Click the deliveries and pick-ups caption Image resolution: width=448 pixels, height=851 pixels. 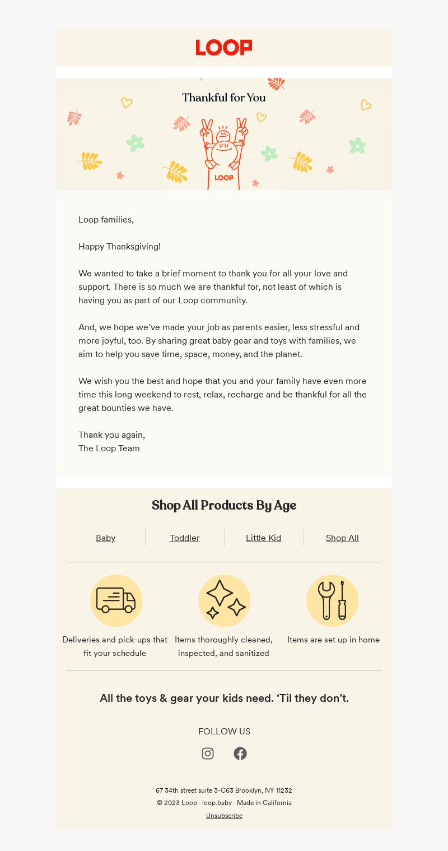(x=115, y=646)
